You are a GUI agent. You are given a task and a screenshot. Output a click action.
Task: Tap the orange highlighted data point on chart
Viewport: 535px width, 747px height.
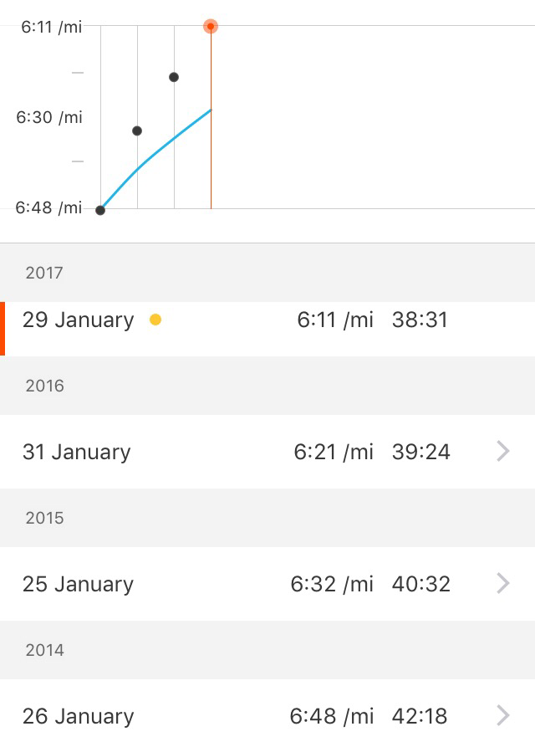click(211, 27)
